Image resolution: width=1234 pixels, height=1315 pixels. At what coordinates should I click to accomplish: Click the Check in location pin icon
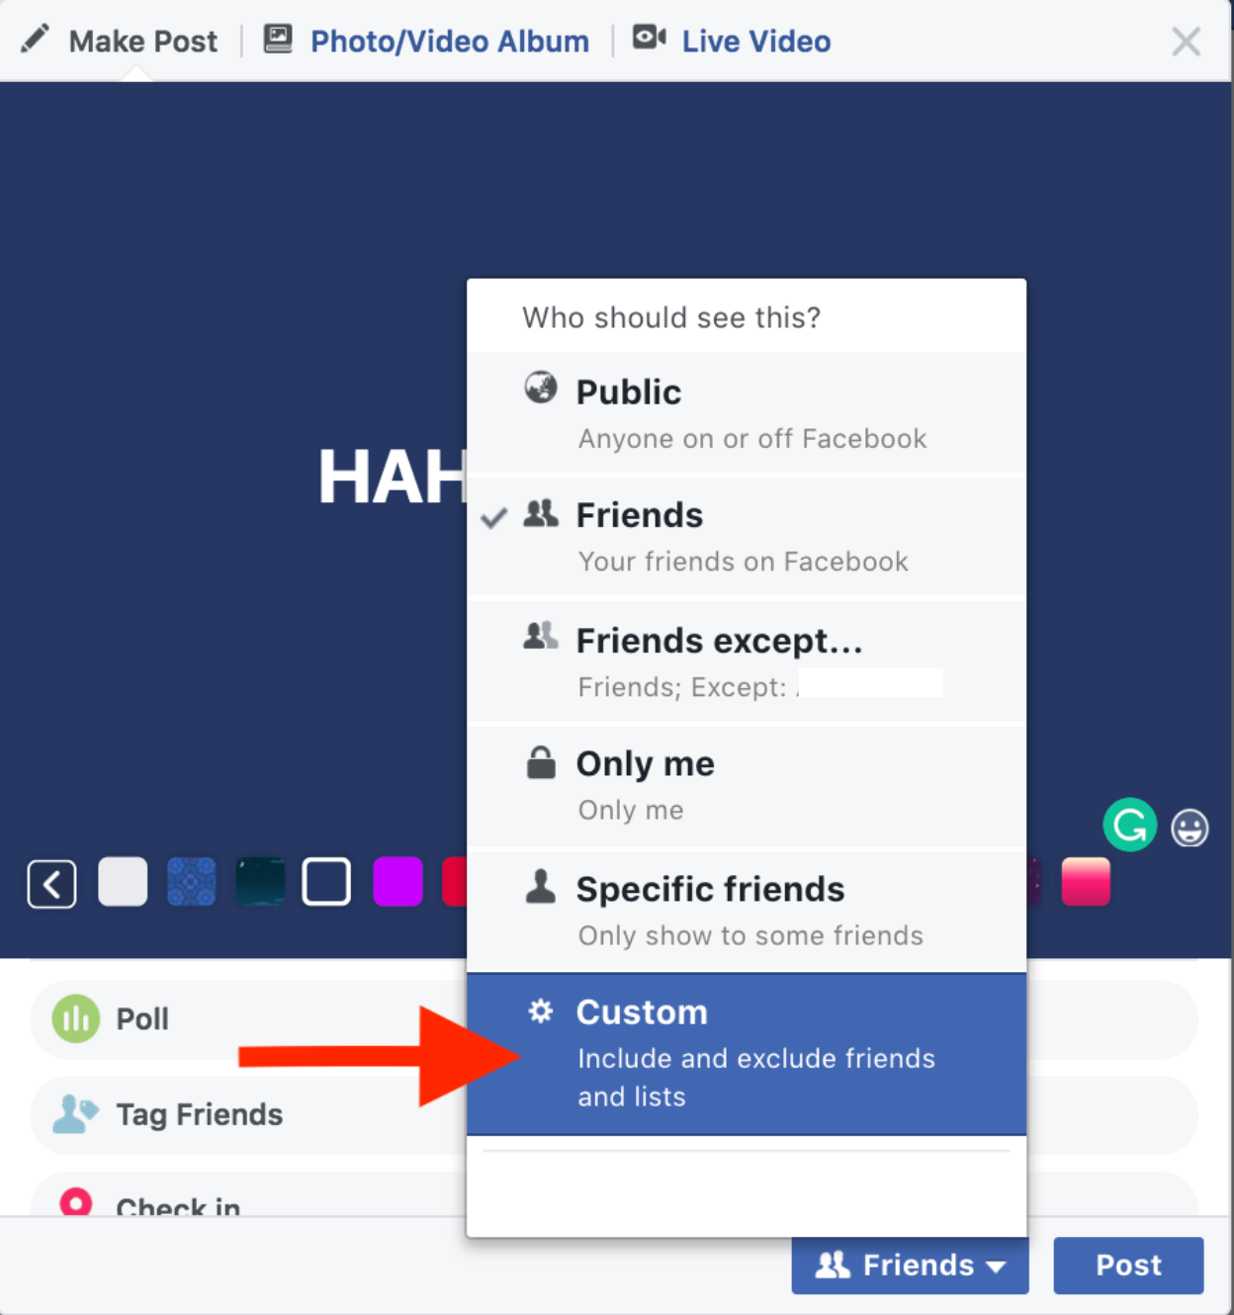[x=76, y=1202]
